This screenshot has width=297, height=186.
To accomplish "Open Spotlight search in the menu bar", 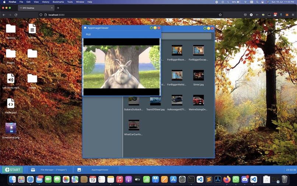I will [257, 2].
